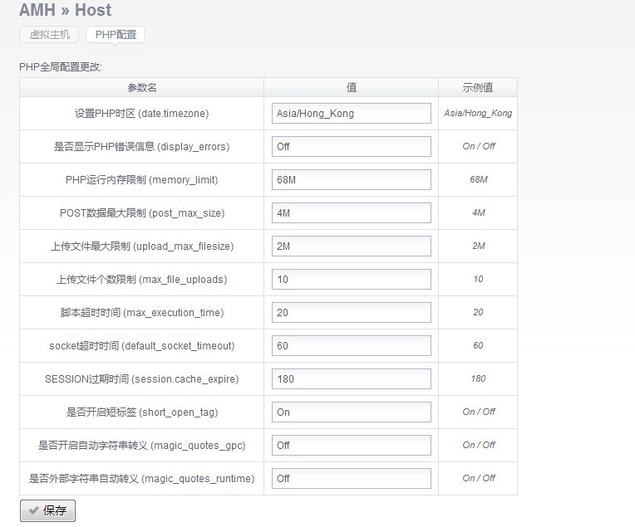The width and height of the screenshot is (635, 527).
Task: Click the date.timezone input field
Action: [x=351, y=114]
